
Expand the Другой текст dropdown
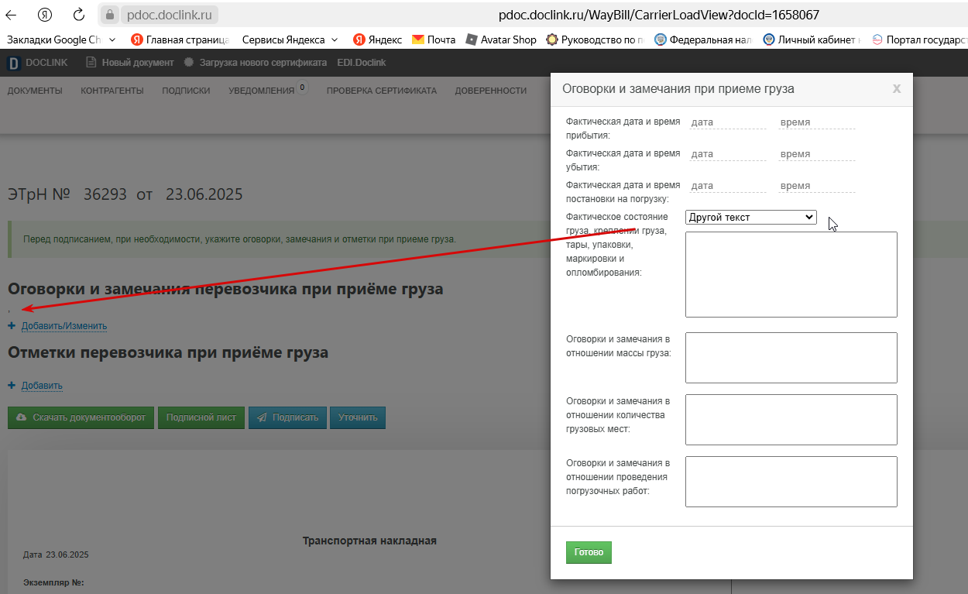pos(751,218)
